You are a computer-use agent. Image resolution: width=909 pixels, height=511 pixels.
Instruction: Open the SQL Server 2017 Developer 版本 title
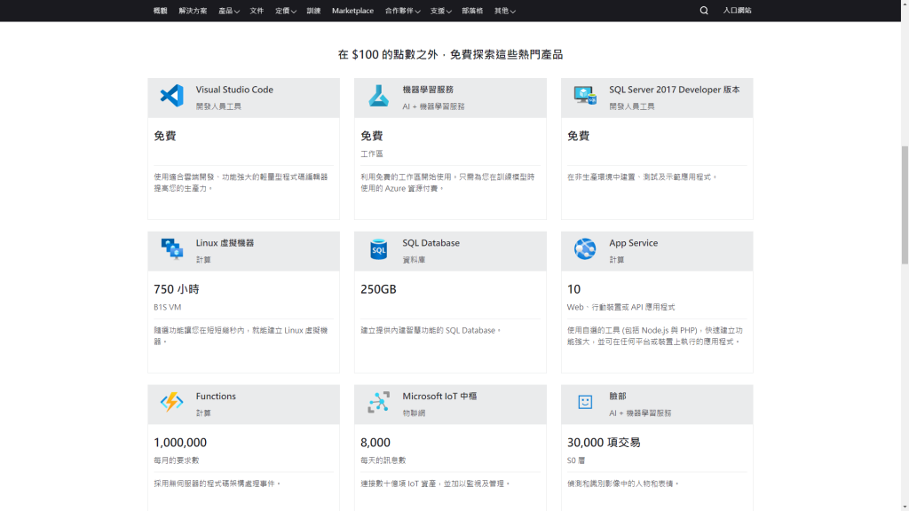pos(675,90)
